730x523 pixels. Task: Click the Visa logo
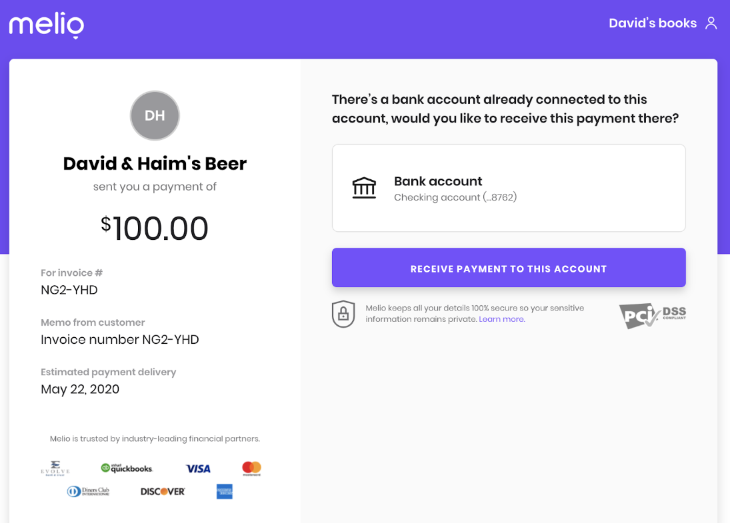tap(198, 468)
